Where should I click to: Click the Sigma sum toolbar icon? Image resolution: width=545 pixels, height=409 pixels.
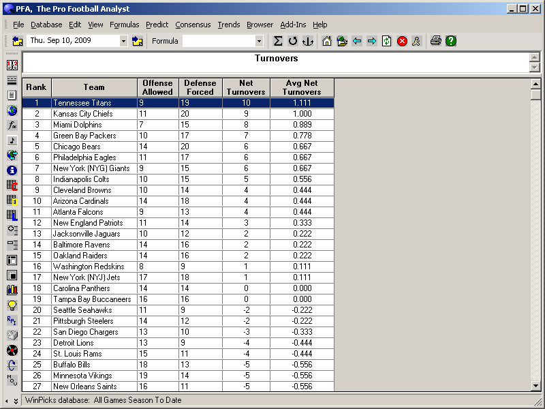[x=278, y=41]
